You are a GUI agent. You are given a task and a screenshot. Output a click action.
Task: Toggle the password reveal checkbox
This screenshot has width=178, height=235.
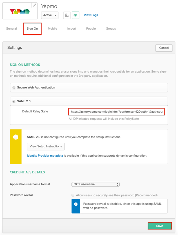point(73,195)
